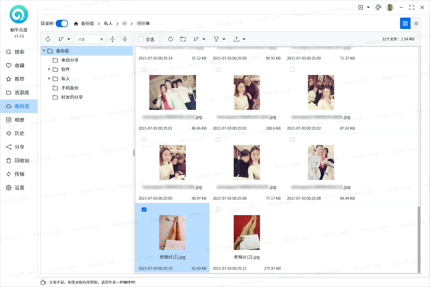430x287 pixels.
Task: Switch to list view
Action: tap(416, 23)
